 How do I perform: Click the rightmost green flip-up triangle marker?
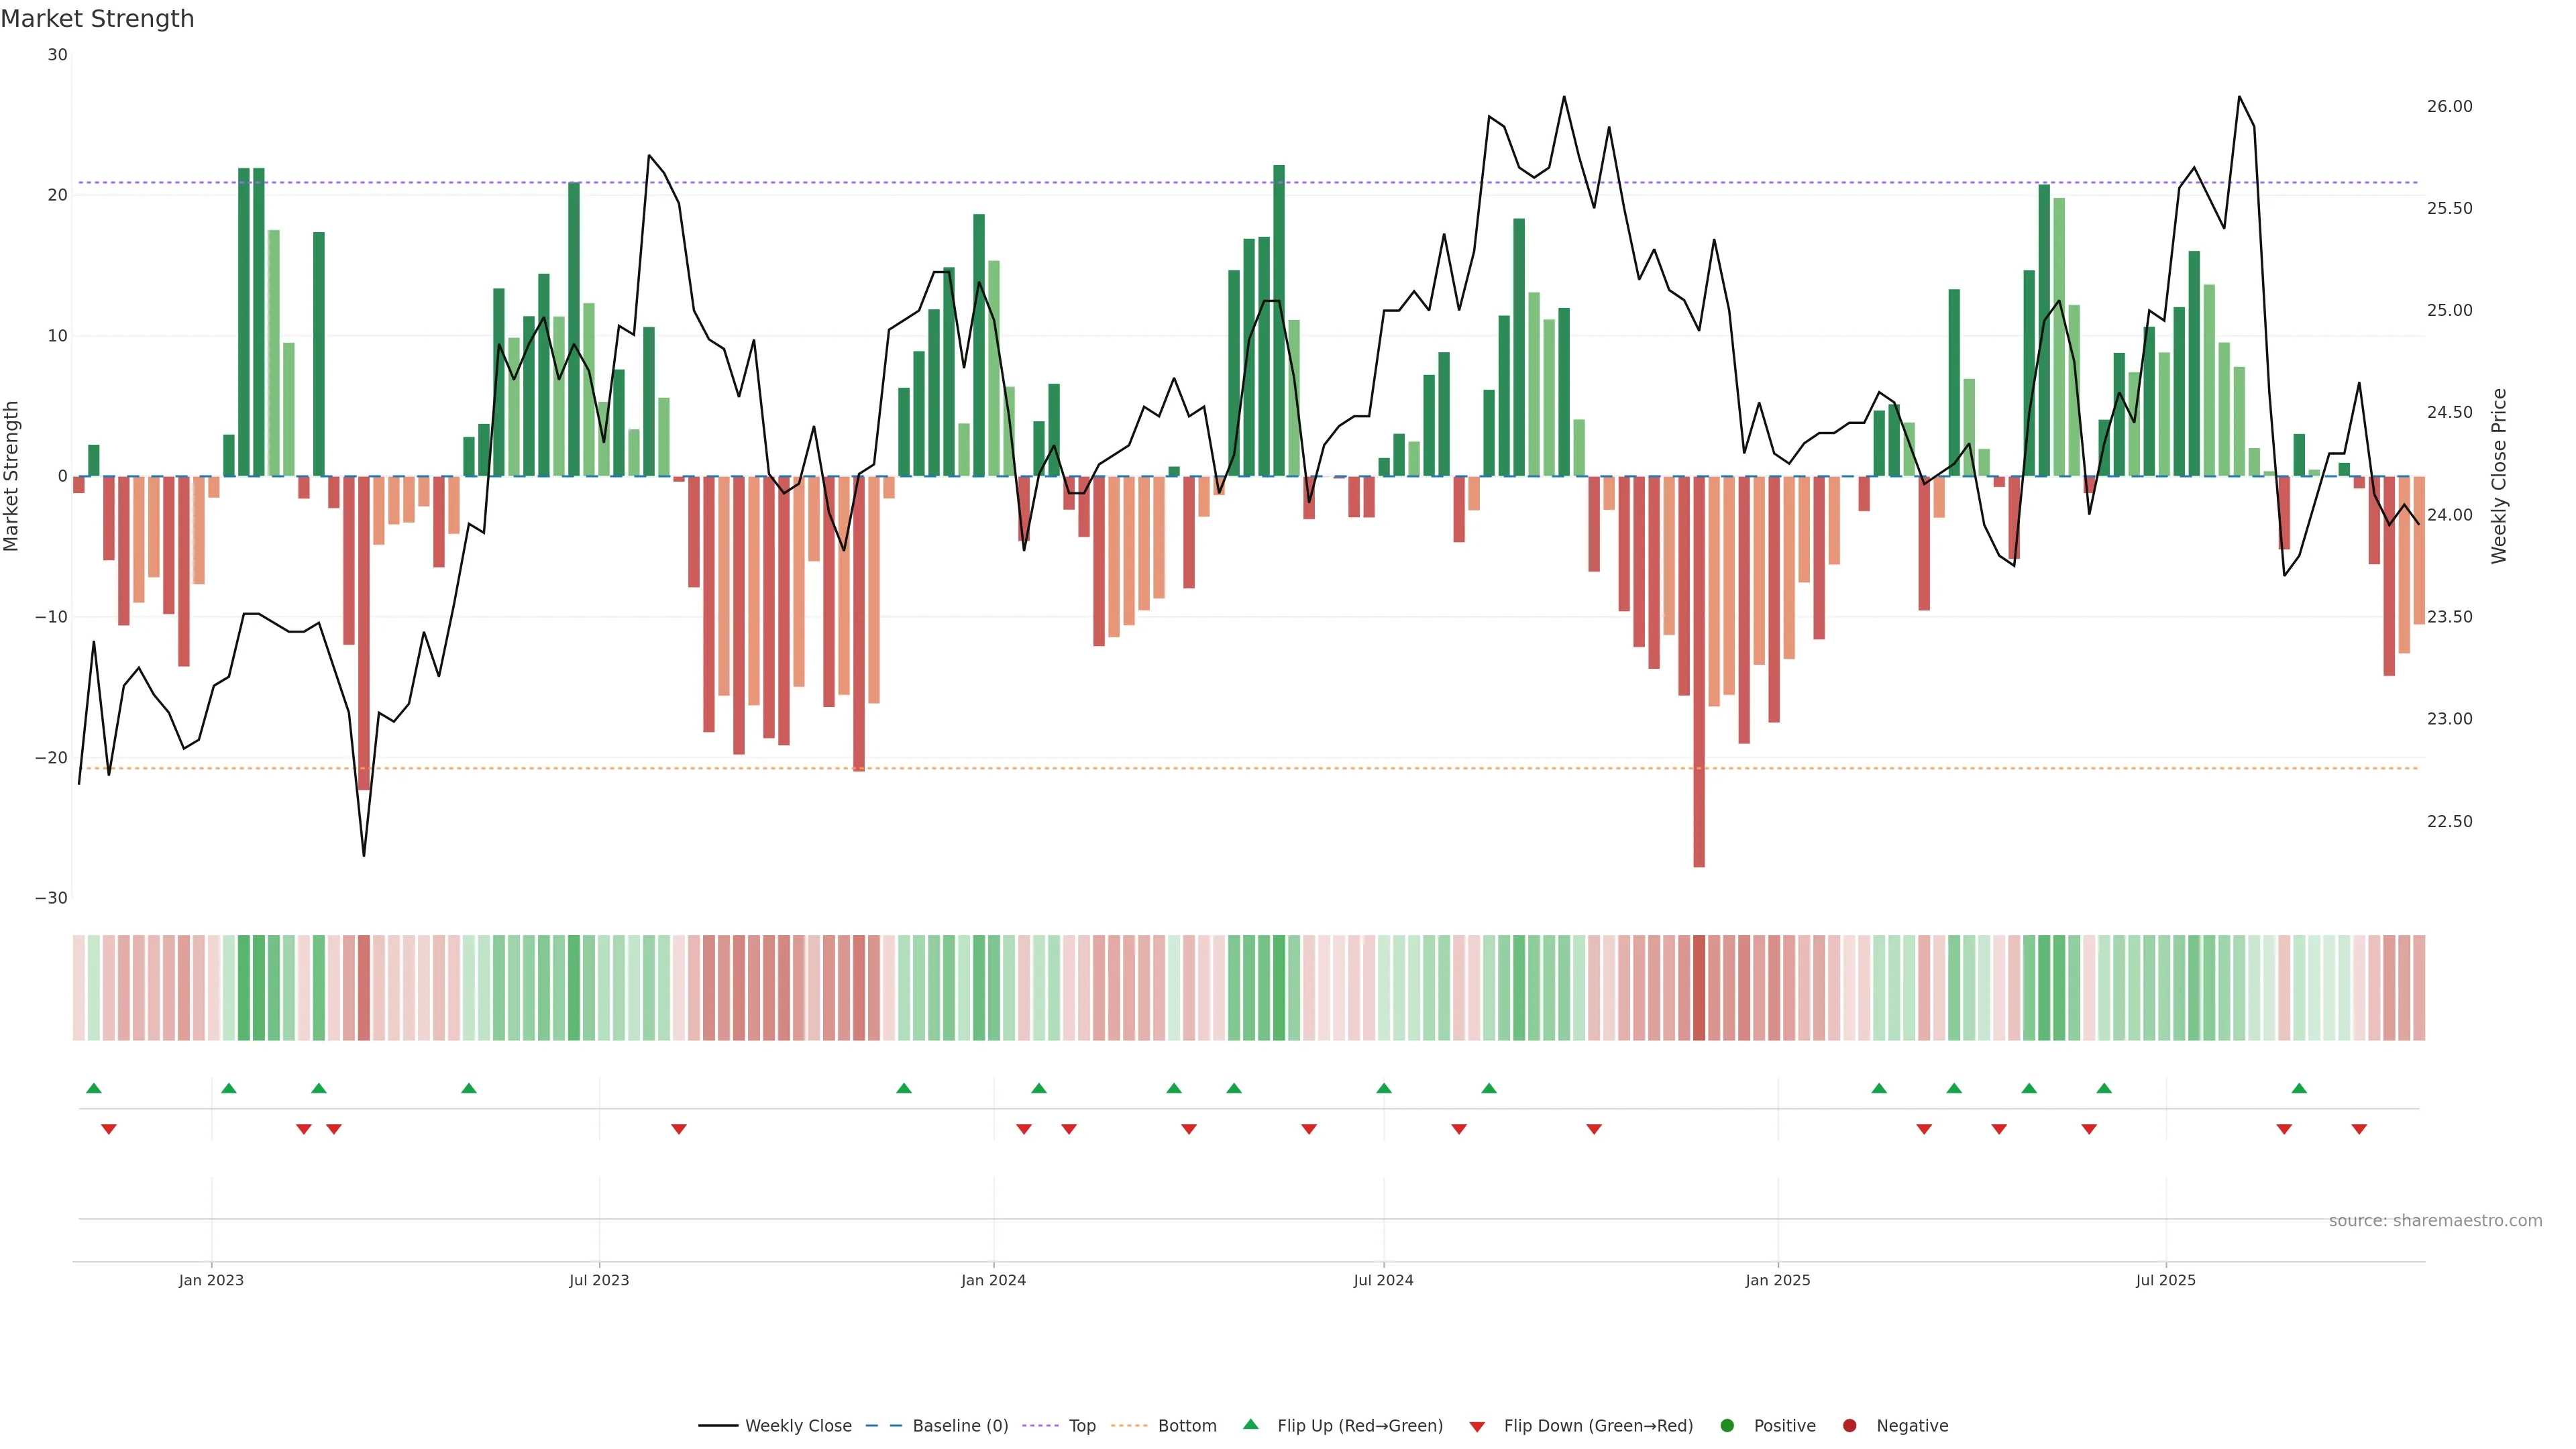pyautogui.click(x=2299, y=1088)
